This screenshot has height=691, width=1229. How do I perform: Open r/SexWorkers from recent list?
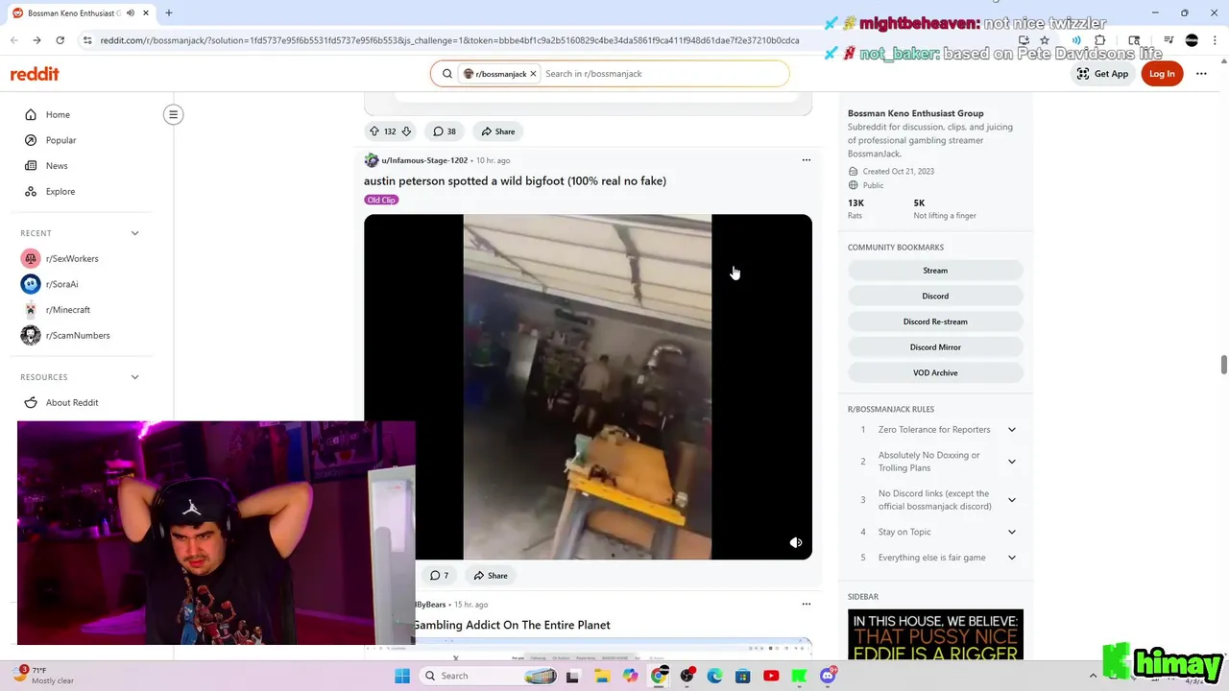72,259
